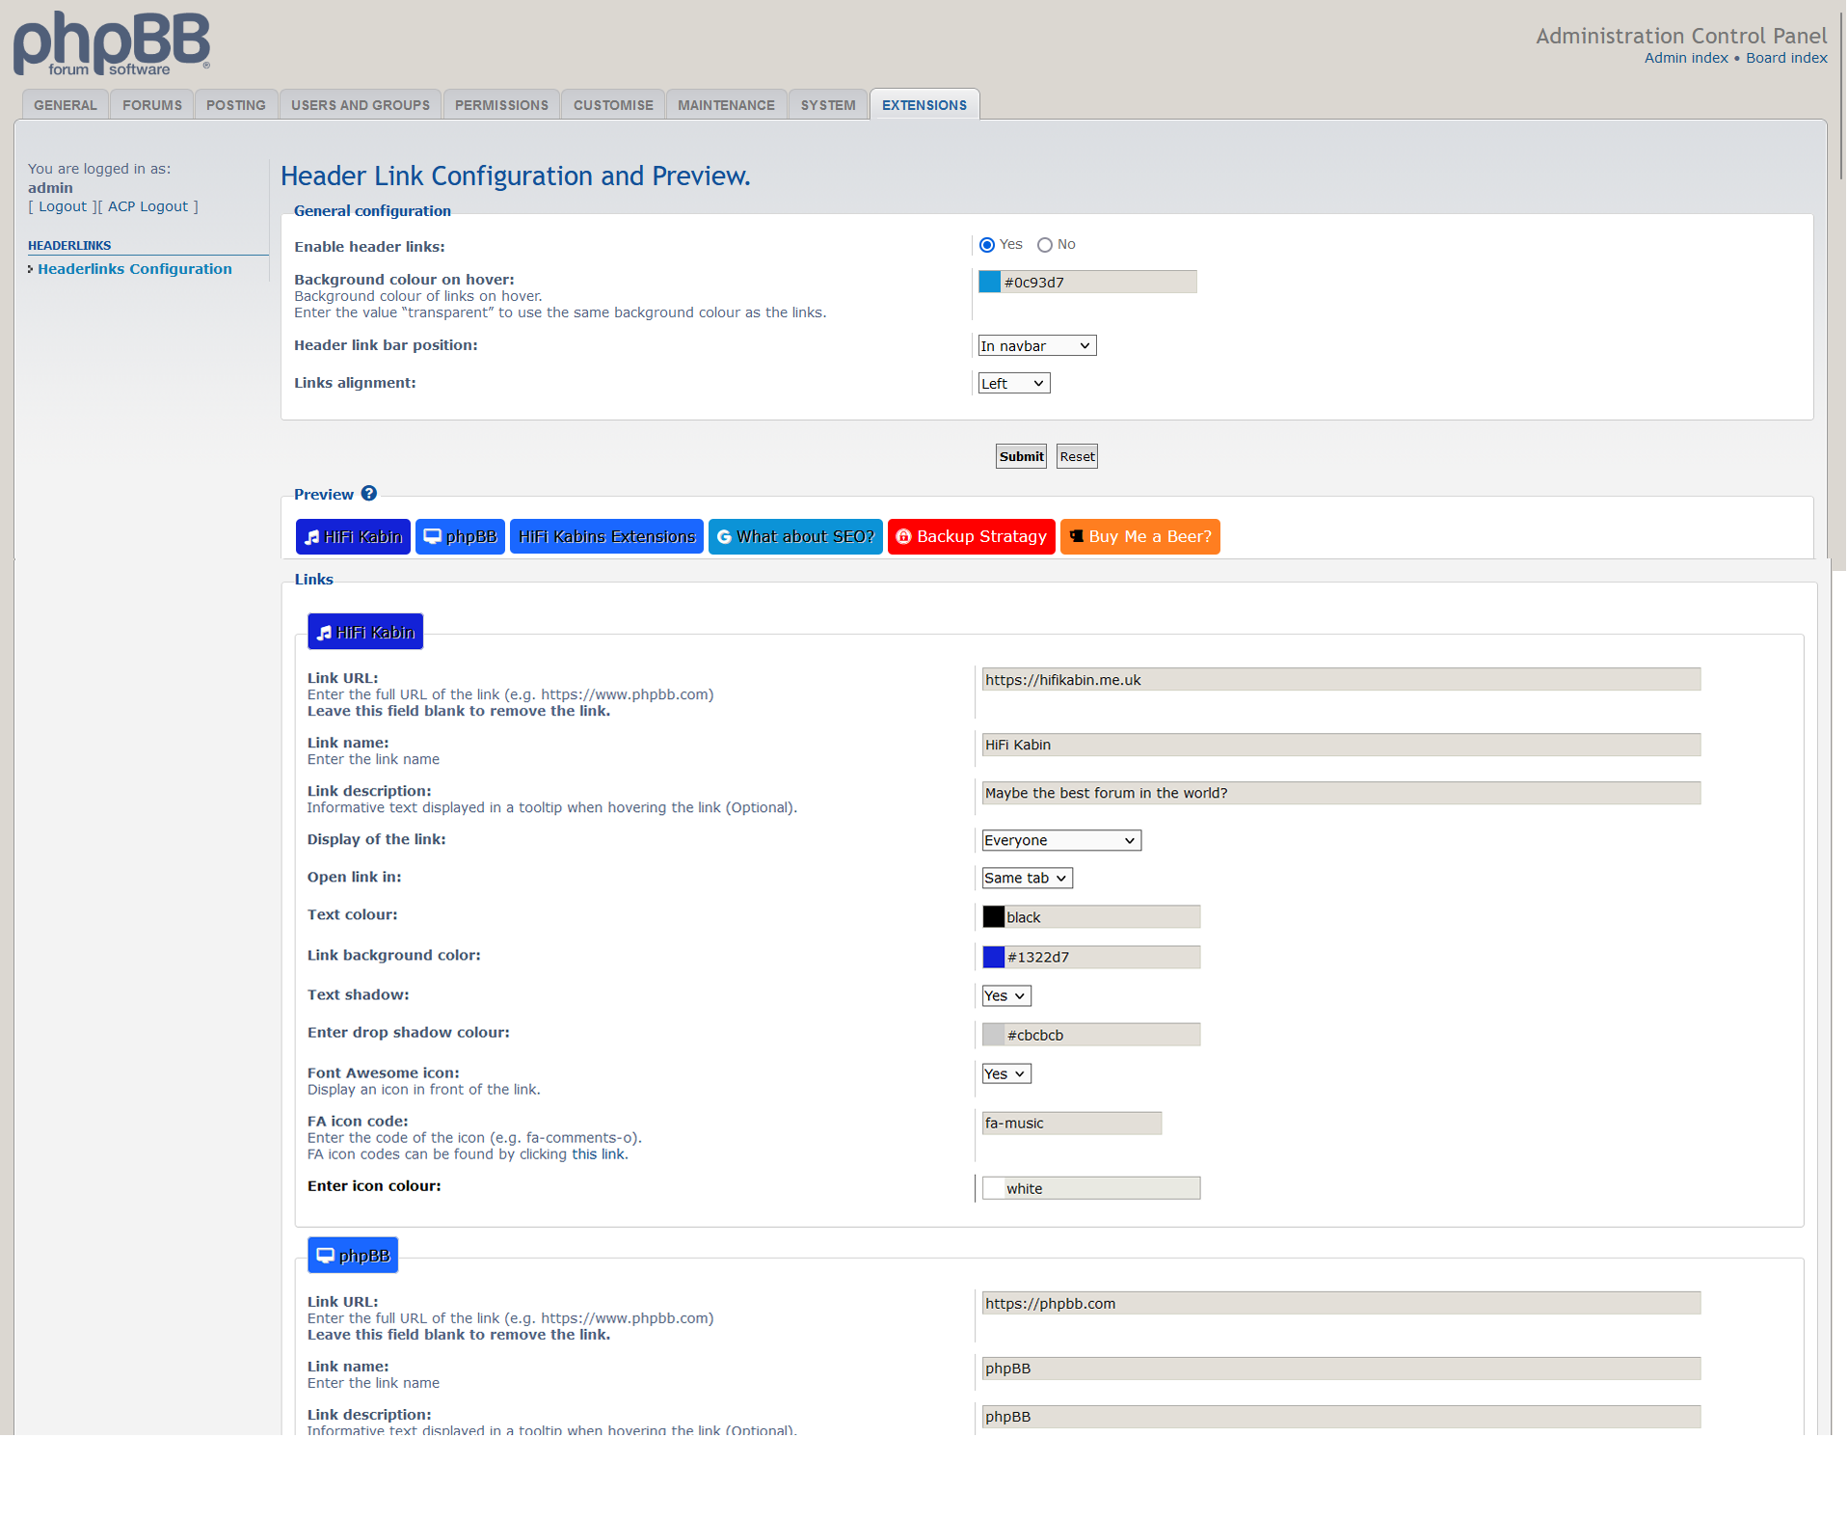
Task: Open the Users and Groups tab
Action: (x=361, y=105)
